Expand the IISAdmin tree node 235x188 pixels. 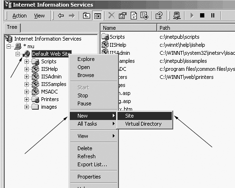[x=26, y=77]
